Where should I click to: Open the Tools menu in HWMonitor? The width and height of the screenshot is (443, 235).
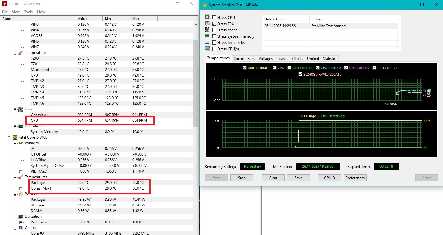point(29,12)
